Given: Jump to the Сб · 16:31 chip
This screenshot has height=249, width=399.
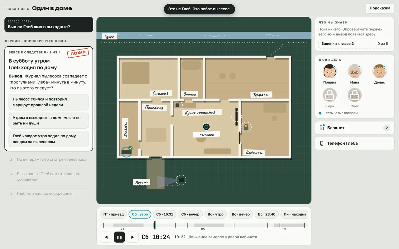Looking at the screenshot, I should point(165,214).
